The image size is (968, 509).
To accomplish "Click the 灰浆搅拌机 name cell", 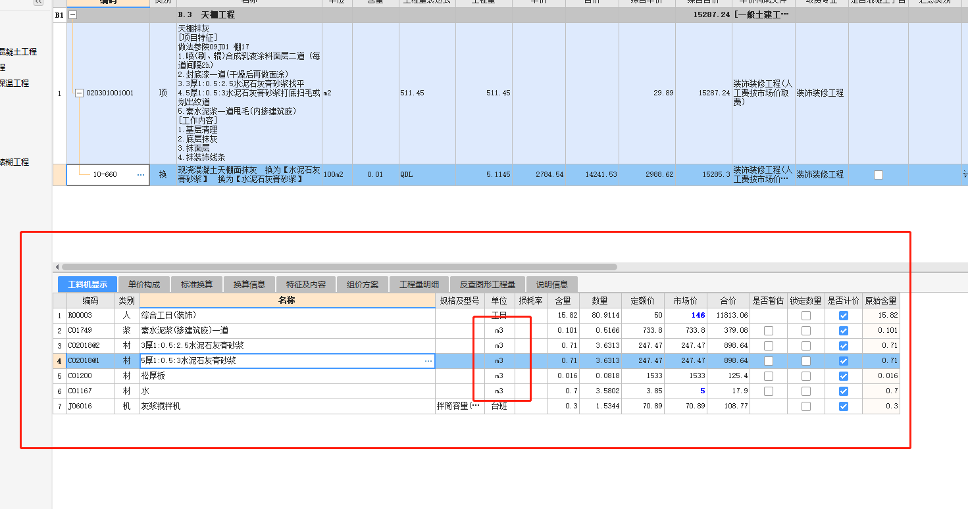I will (287, 406).
